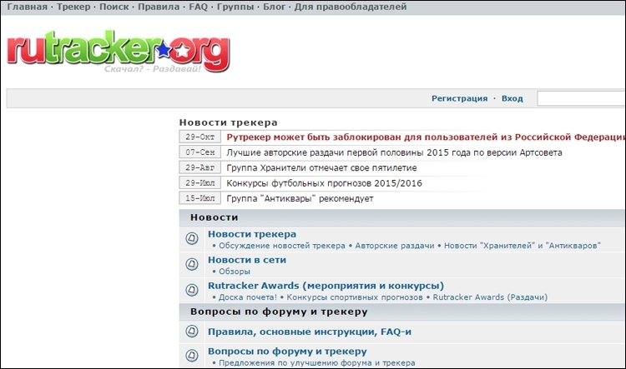626x369 pixels.
Task: Open Группы in top menu
Action: pos(235,7)
